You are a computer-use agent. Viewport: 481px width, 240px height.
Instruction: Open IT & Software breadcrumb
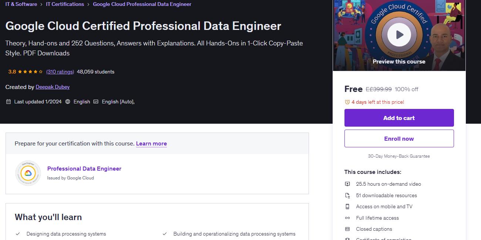(x=21, y=4)
